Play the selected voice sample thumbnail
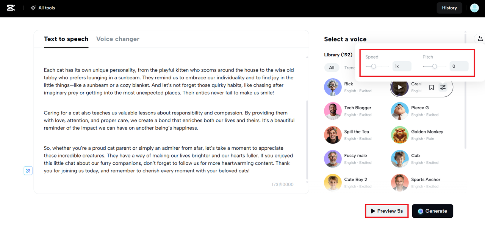This screenshot has height=226, width=485. (x=400, y=88)
